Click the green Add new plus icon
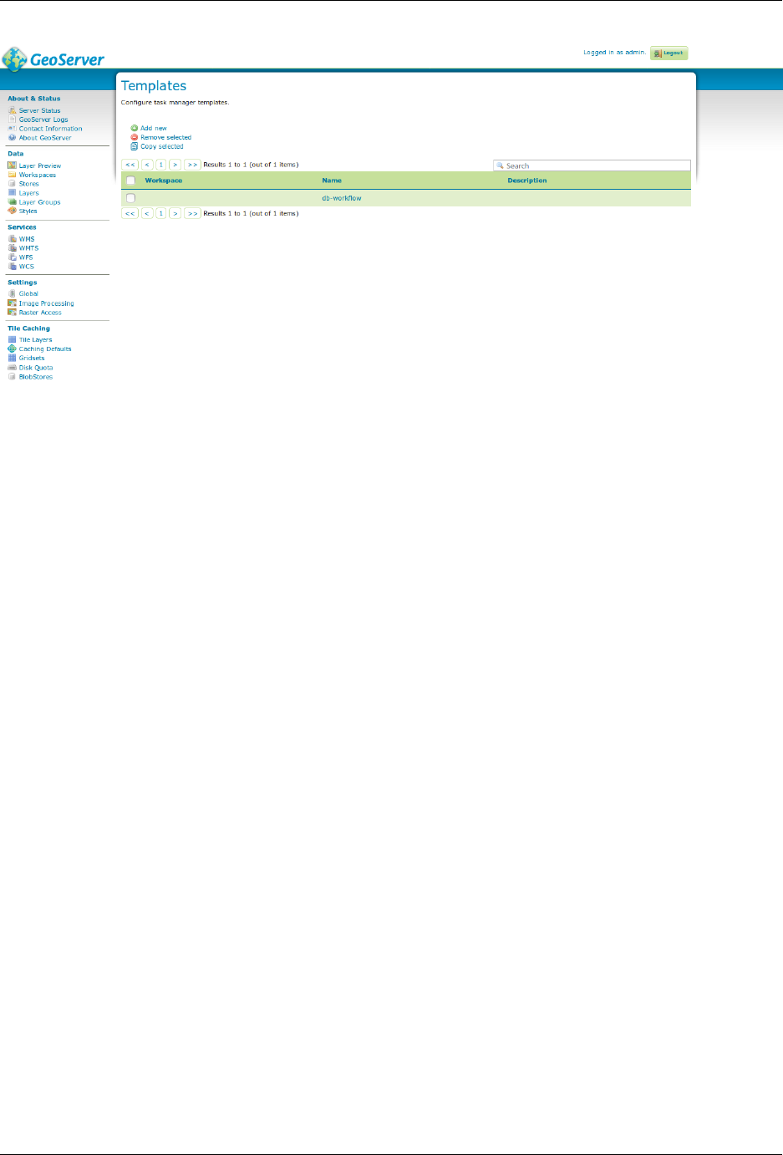This screenshot has width=783, height=1155. [x=135, y=129]
